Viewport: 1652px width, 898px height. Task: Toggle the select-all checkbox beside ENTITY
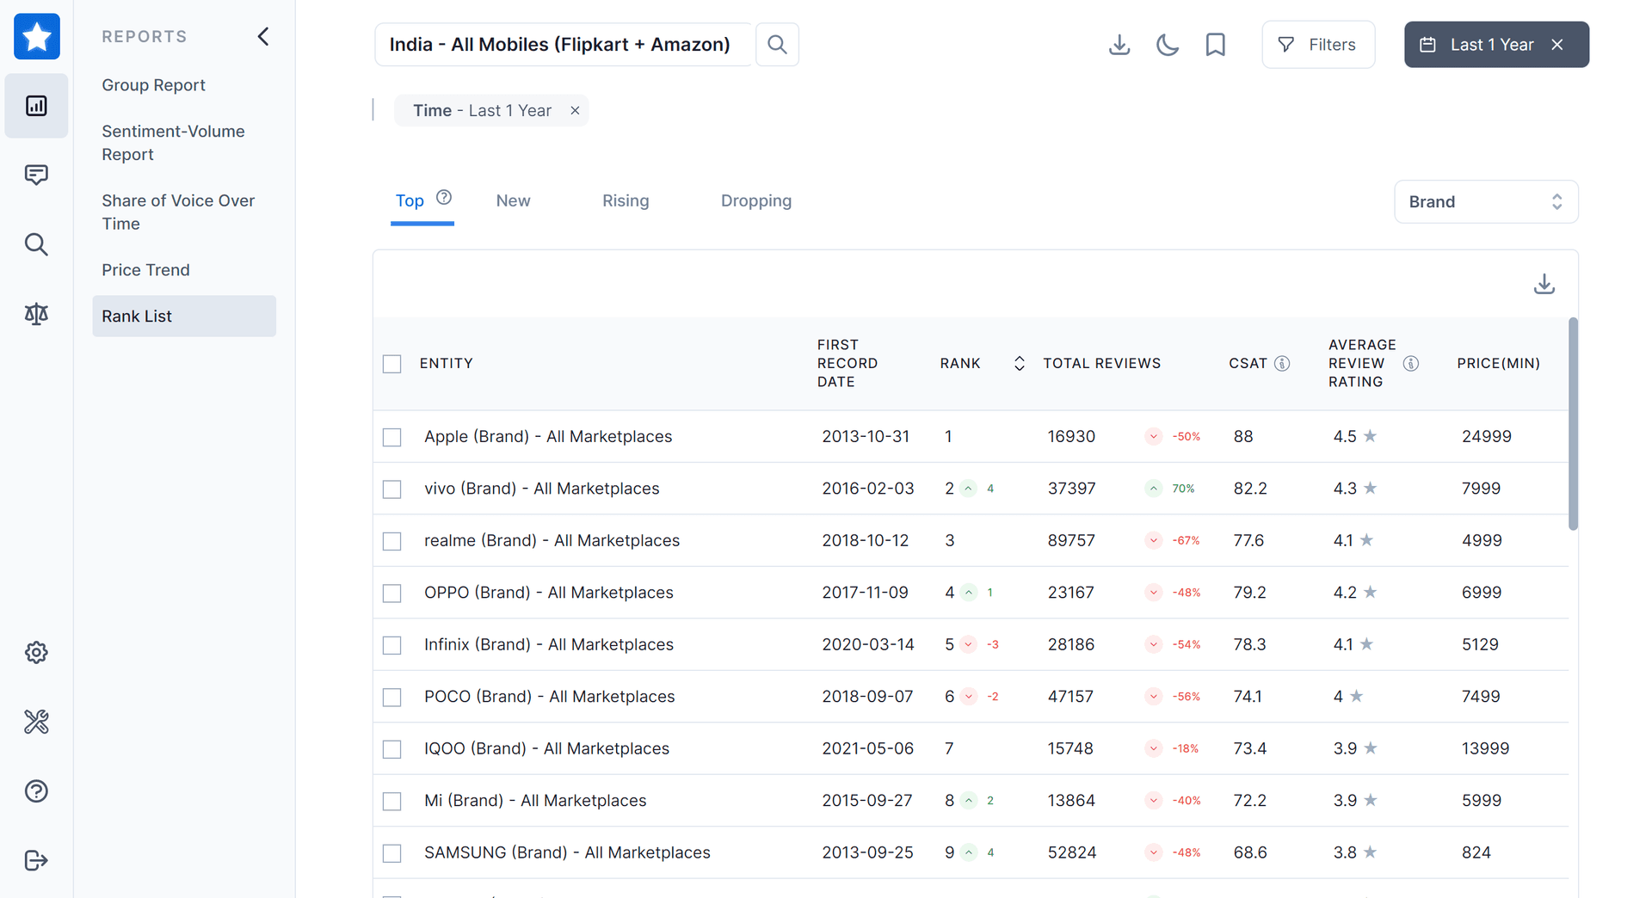point(392,364)
